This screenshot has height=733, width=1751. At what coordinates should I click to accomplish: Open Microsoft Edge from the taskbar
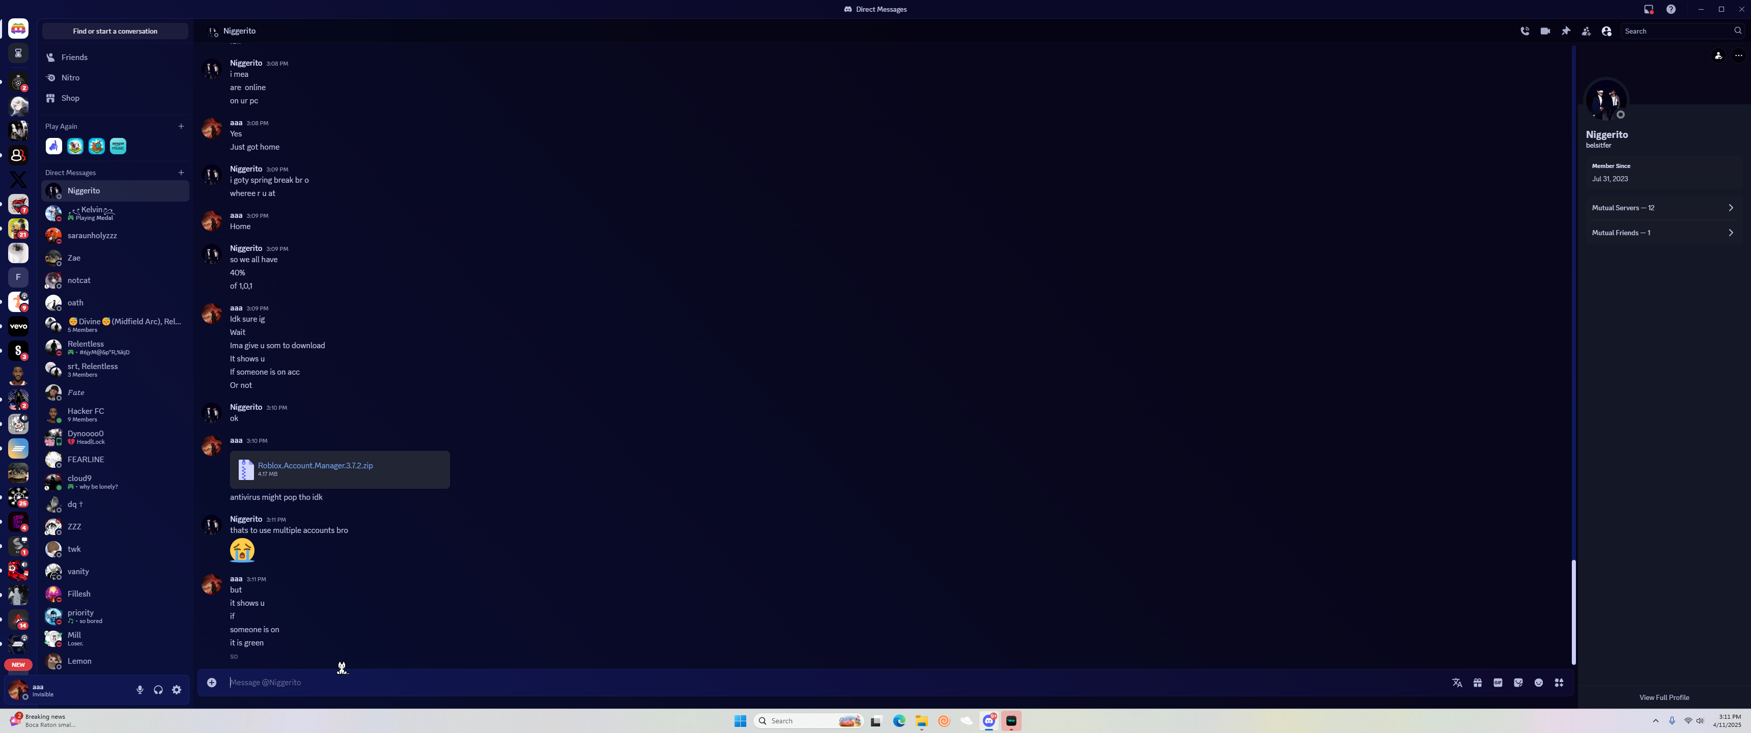(x=898, y=721)
